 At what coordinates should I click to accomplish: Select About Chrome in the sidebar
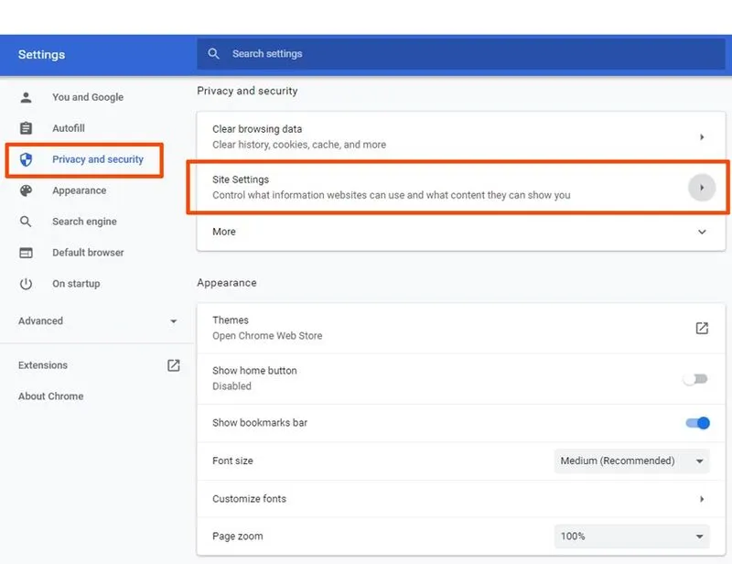pyautogui.click(x=51, y=396)
